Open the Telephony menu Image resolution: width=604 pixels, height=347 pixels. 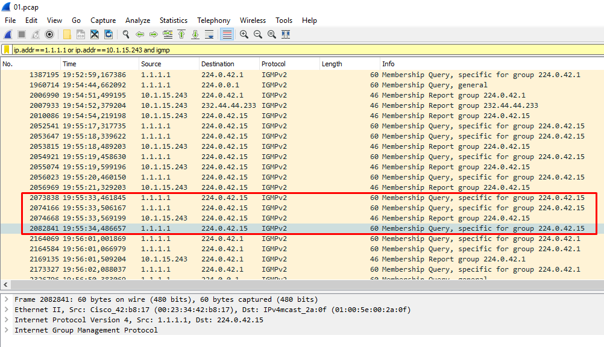[213, 20]
